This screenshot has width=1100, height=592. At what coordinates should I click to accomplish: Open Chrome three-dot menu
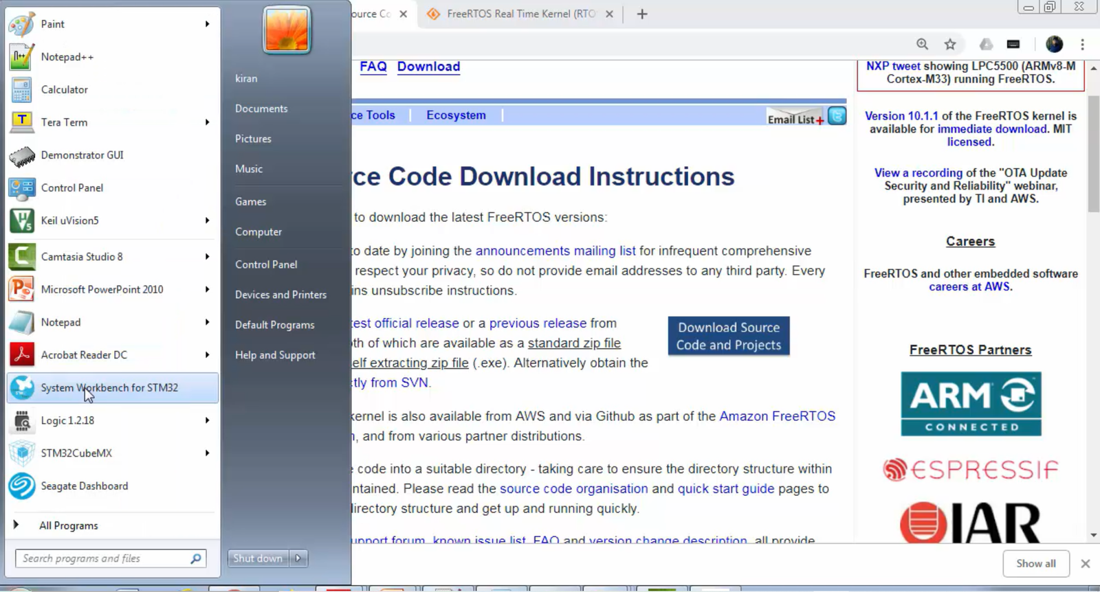click(1082, 45)
